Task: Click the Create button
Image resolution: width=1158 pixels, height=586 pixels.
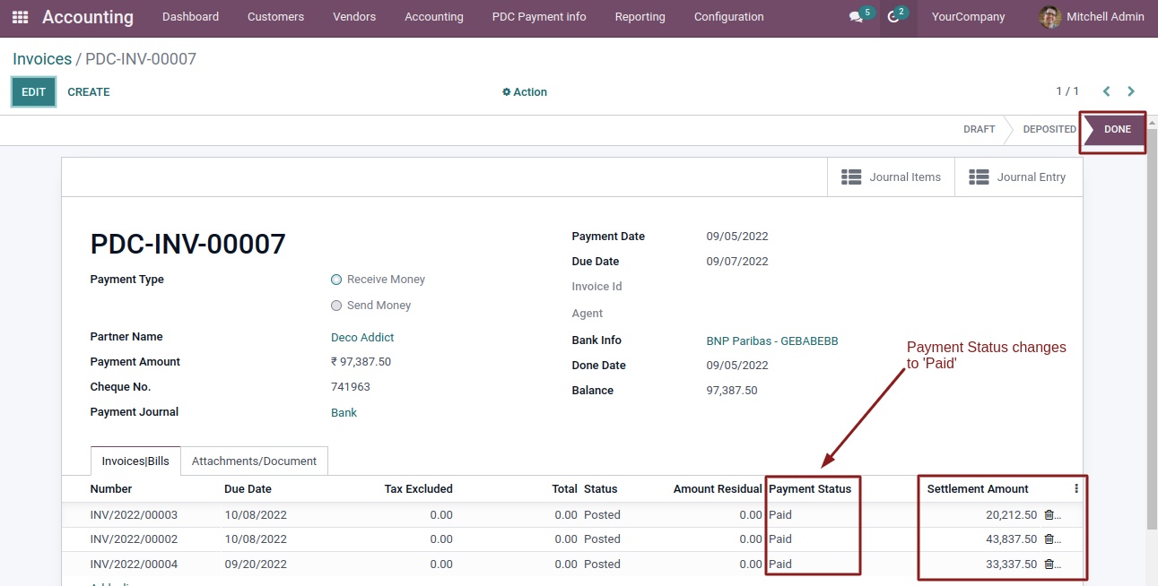Action: [x=89, y=92]
